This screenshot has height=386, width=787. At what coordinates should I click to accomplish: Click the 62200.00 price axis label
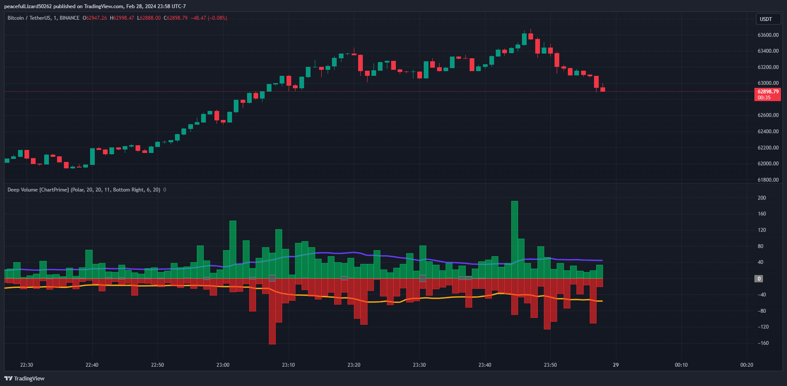tap(768, 148)
